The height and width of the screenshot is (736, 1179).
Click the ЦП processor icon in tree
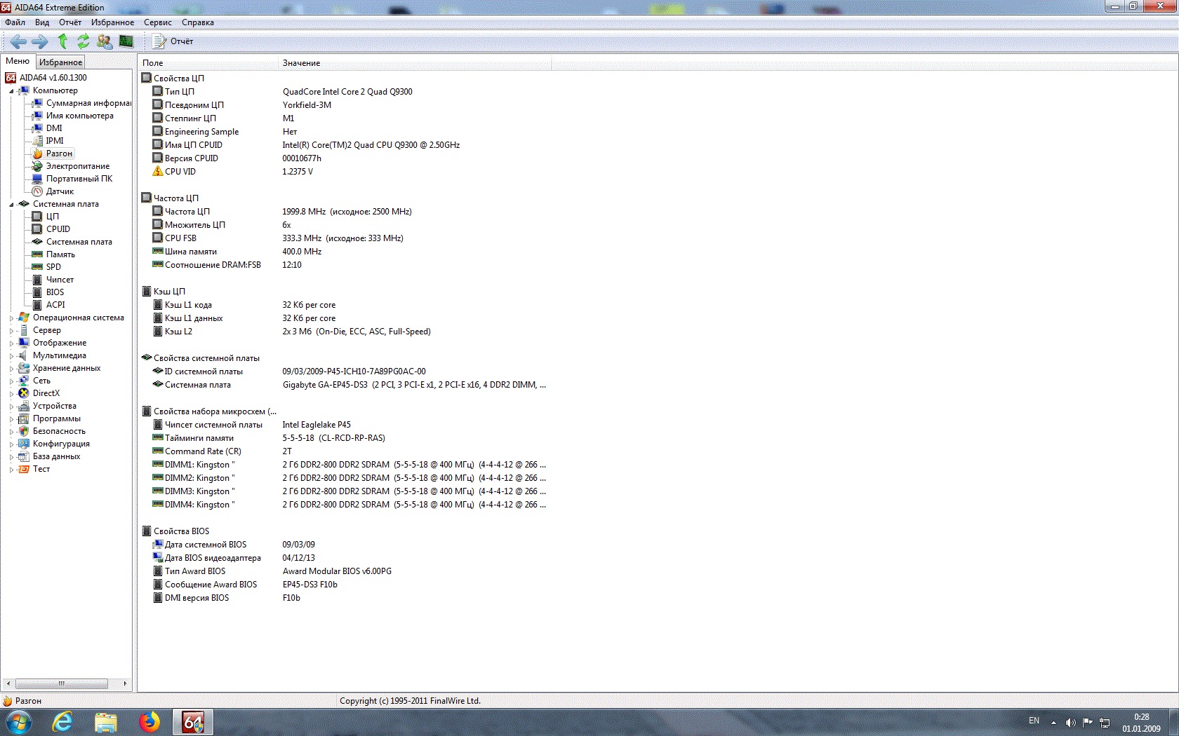[38, 217]
